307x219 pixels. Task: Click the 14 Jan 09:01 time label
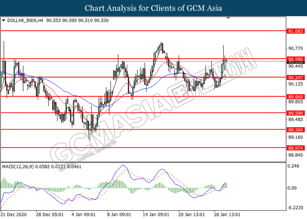pos(156,215)
